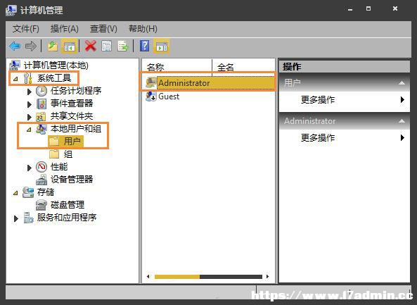Screen dimensions: 417x305
Task: Click the forward arrow toolbar icon
Action: coord(31,46)
